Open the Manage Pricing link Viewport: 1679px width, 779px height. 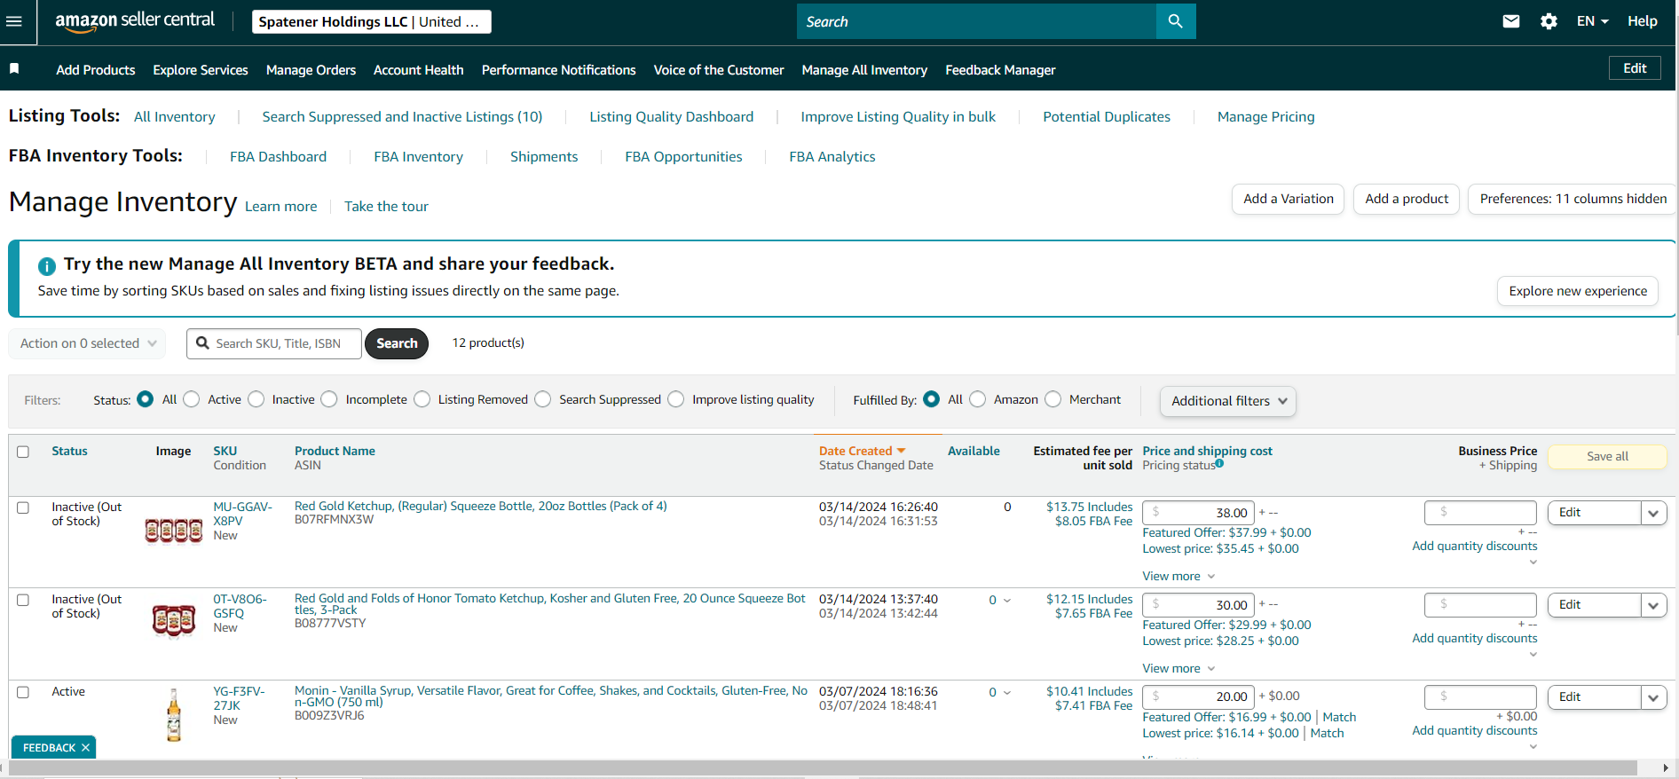click(x=1266, y=117)
